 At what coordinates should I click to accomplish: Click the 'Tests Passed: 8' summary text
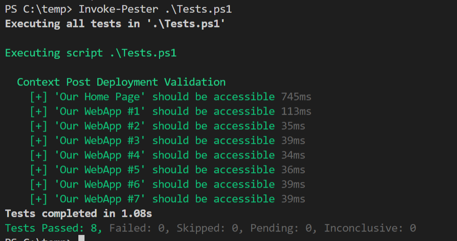pos(54,228)
